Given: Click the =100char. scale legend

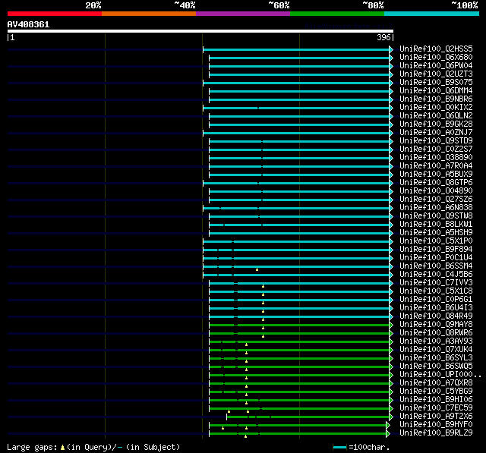Looking at the screenshot, I should pos(361,447).
